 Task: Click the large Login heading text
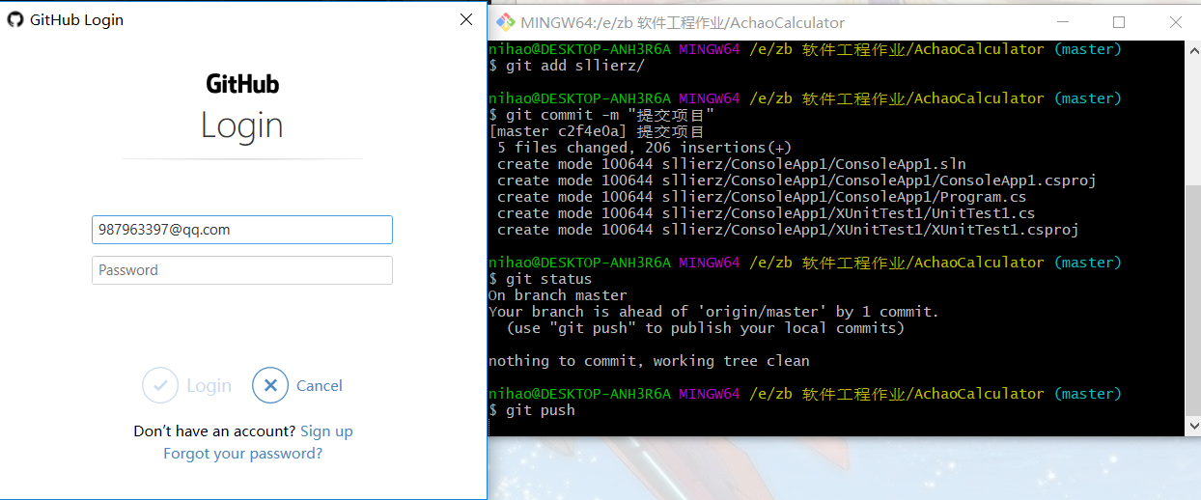pos(242,125)
